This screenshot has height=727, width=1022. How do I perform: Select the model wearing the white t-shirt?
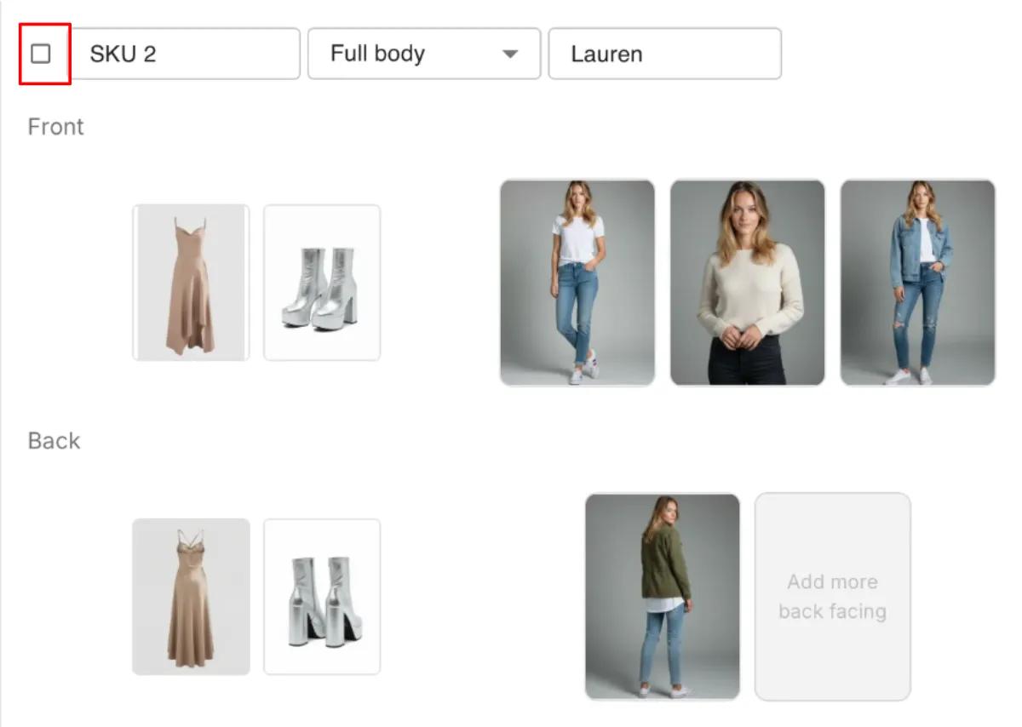(x=577, y=282)
